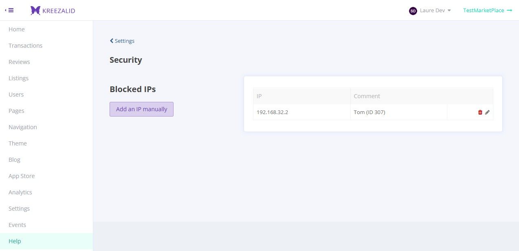
Task: Open Settings in the sidebar menu
Action: point(46,209)
